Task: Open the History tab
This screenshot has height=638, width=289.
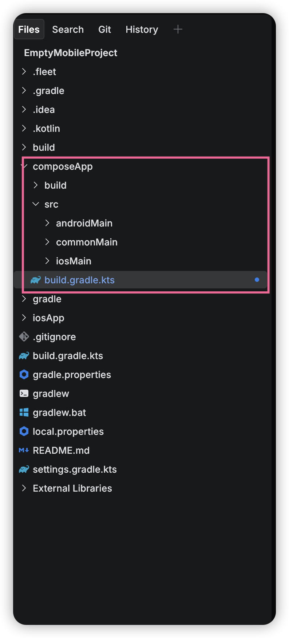Action: point(142,29)
